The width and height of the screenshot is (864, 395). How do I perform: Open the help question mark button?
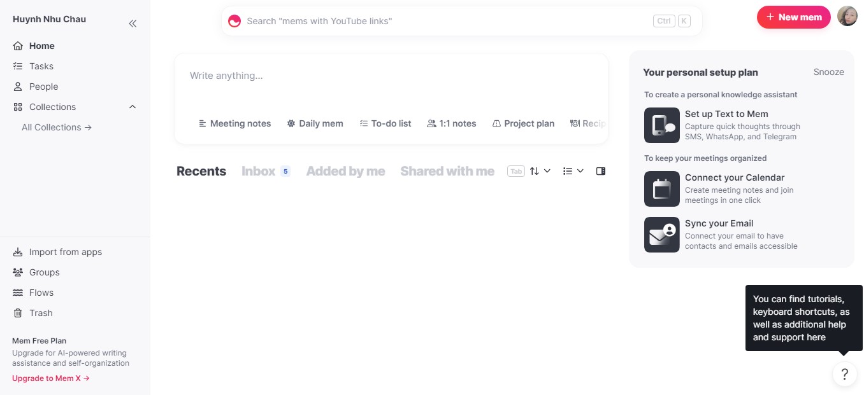point(845,374)
